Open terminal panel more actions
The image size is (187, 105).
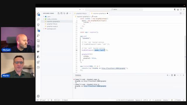click(x=178, y=75)
